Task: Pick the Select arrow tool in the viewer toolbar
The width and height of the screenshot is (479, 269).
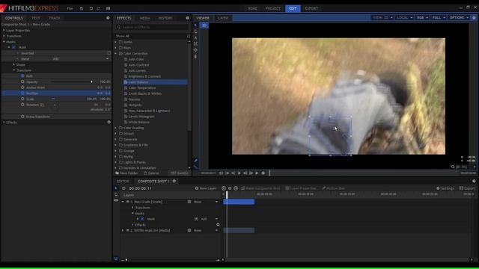Action: tap(195, 25)
